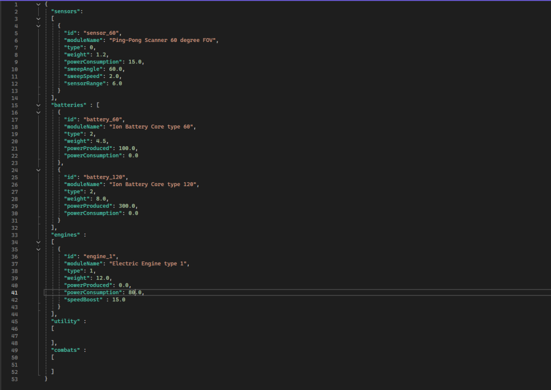The height and width of the screenshot is (390, 551).
Task: Collapse the engines array fold chevron
Action: pos(38,242)
